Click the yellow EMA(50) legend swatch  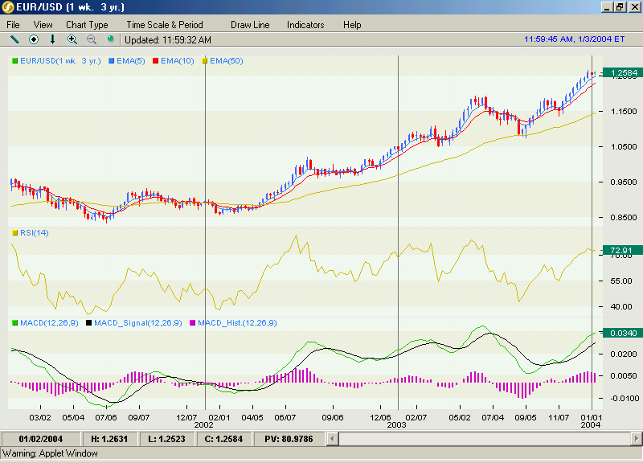pos(205,61)
